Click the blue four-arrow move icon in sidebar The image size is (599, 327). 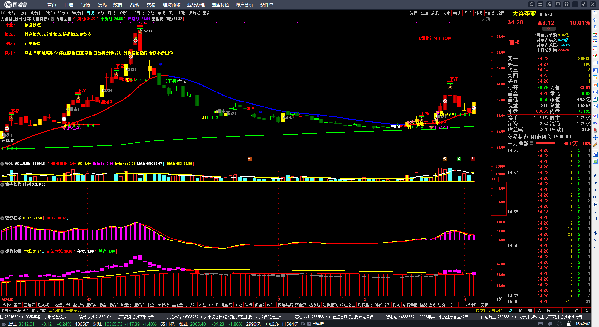595,137
